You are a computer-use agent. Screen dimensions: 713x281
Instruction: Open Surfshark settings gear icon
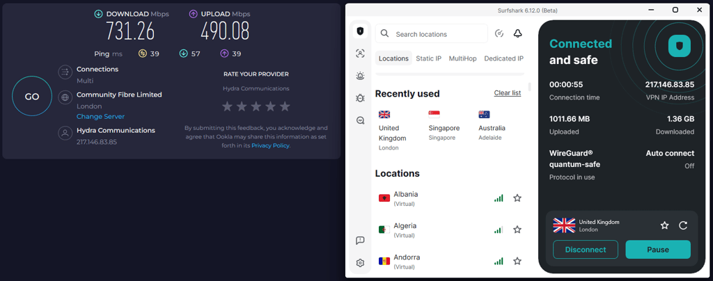pos(360,263)
